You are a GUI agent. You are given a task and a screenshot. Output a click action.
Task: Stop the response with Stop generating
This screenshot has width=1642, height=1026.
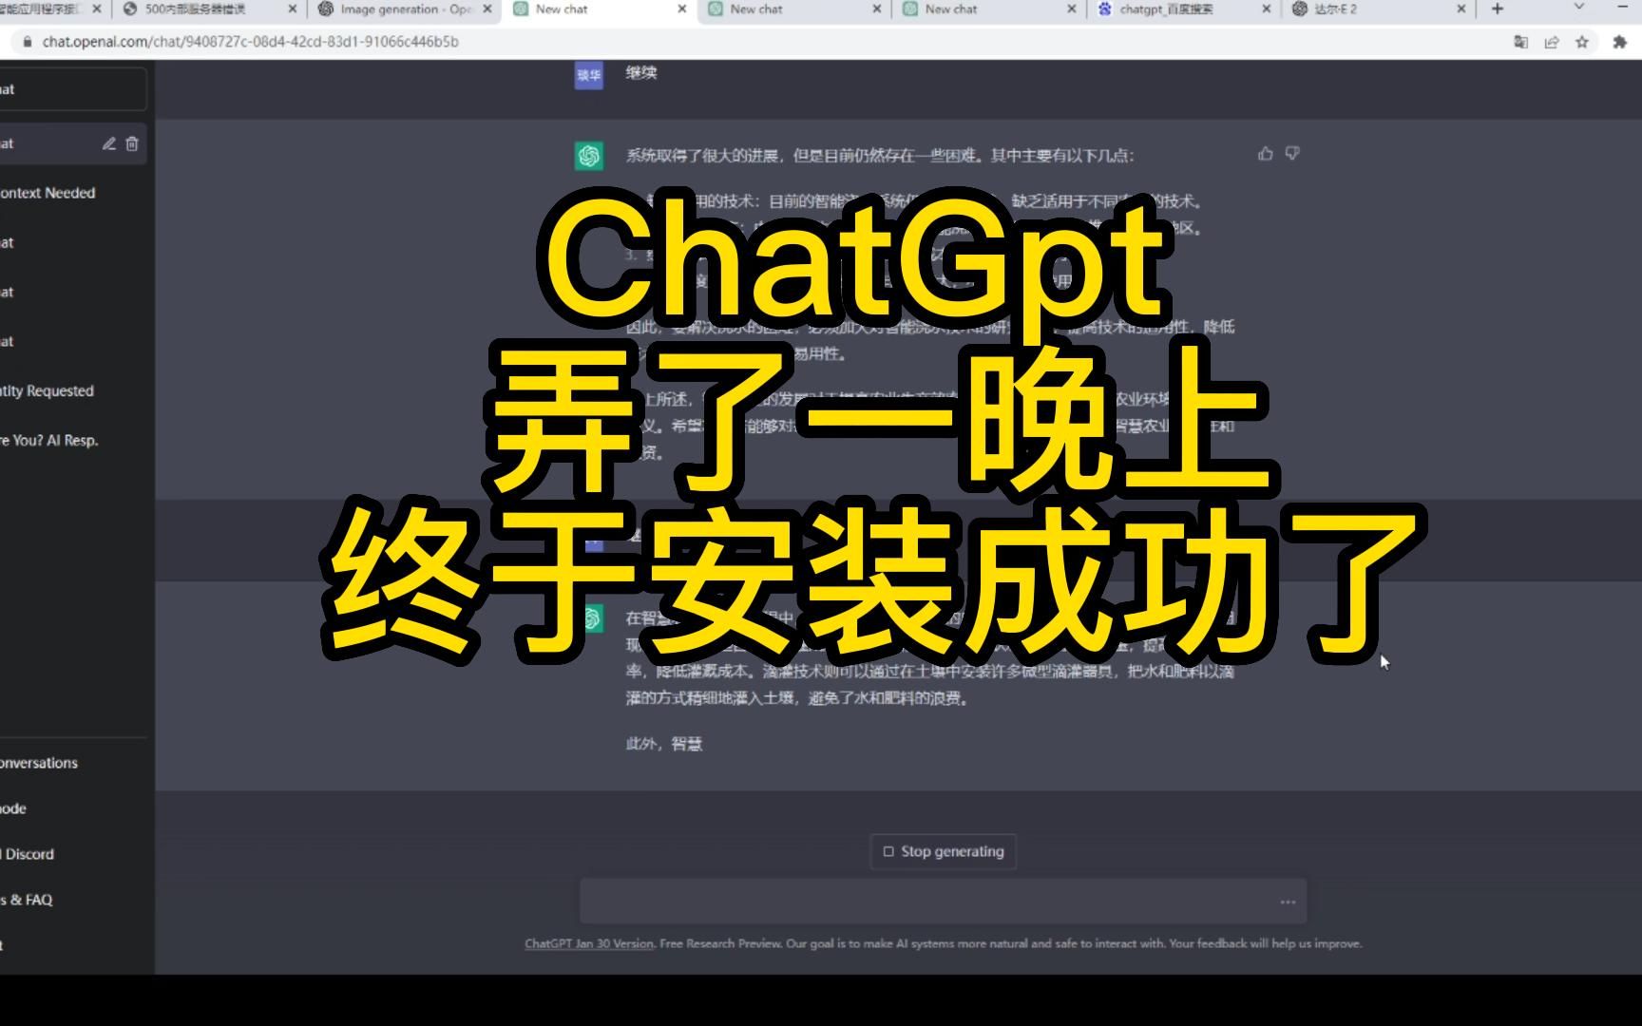943,851
